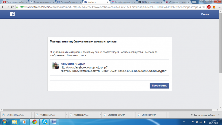Click 'Все скачанные файлы' link
Image resolution: width=222 pixels, height=125 pixels.
point(204,115)
